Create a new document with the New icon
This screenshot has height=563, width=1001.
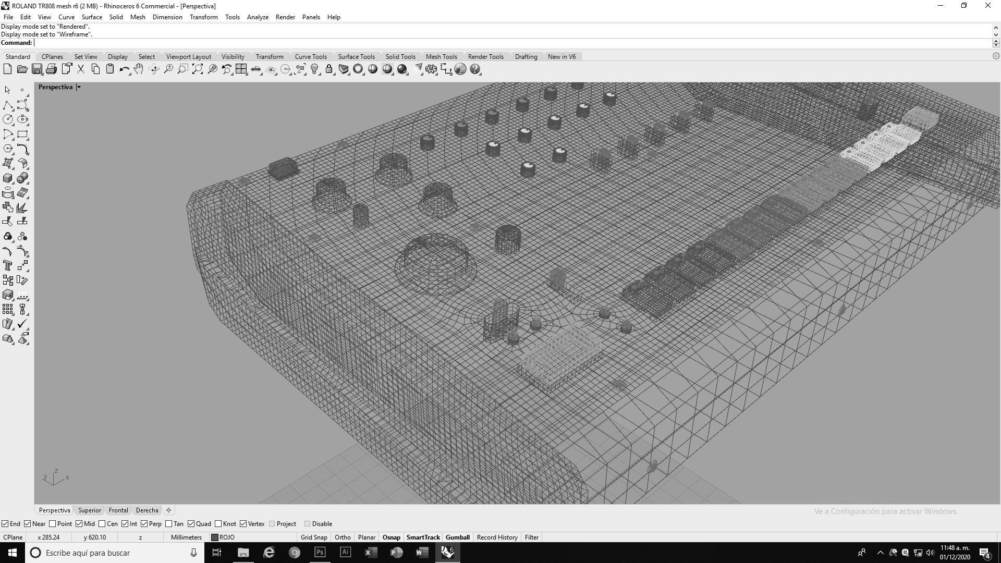[x=7, y=69]
